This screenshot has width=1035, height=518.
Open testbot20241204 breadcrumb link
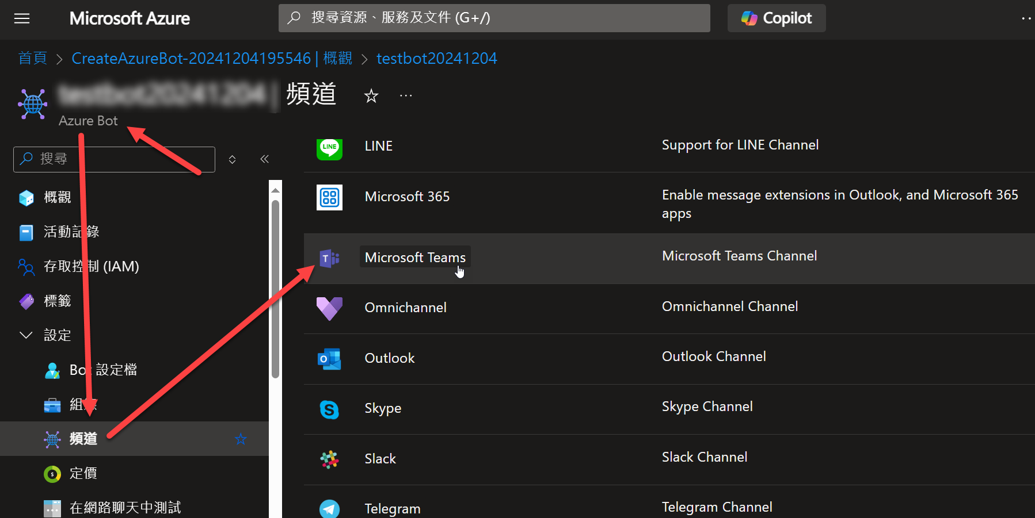436,58
